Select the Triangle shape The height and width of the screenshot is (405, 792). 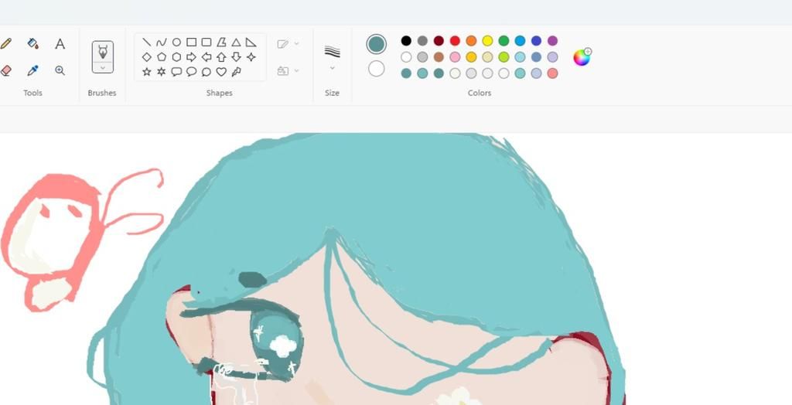[x=236, y=42]
